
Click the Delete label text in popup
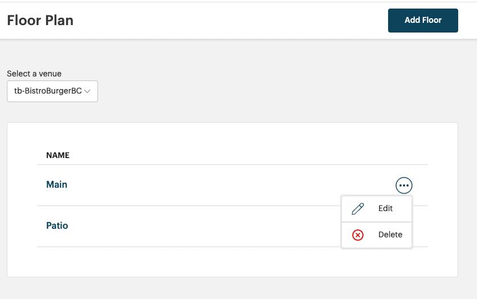(x=390, y=235)
